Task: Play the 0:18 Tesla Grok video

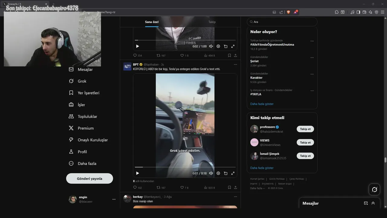Action: pyautogui.click(x=138, y=173)
